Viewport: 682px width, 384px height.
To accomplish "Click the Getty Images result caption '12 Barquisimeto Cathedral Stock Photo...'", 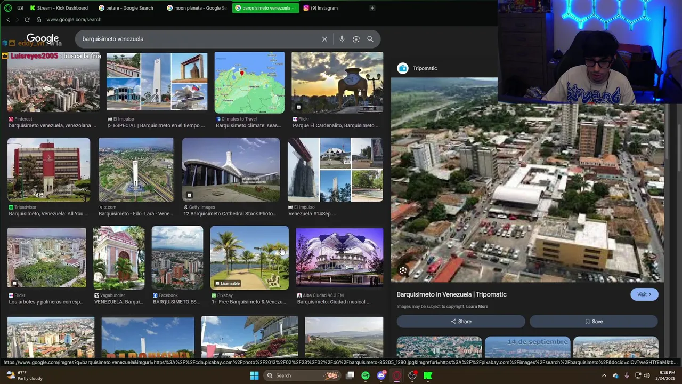I will tap(230, 214).
